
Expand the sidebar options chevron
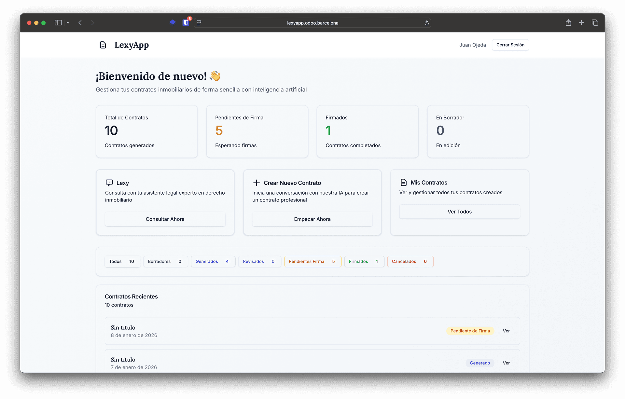[x=68, y=23]
